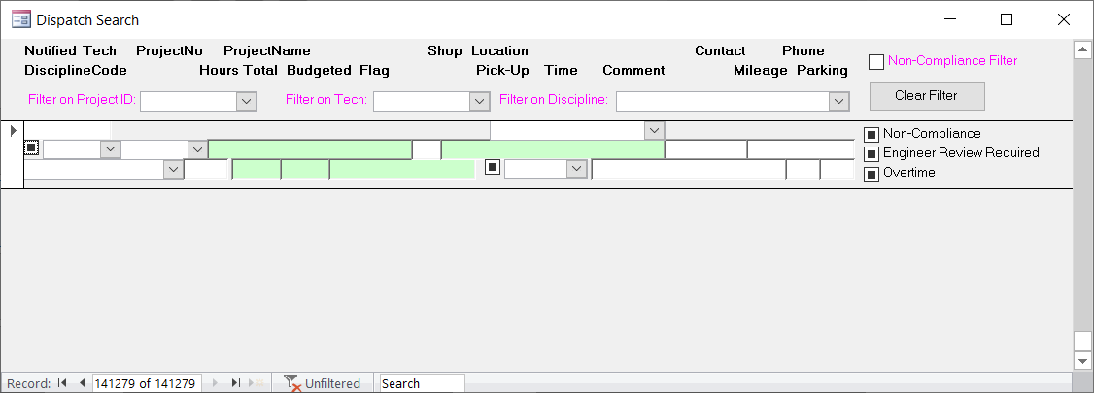The width and height of the screenshot is (1094, 393).
Task: Click the record navigation Search box
Action: (422, 383)
